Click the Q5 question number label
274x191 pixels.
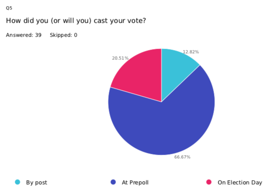[9, 8]
